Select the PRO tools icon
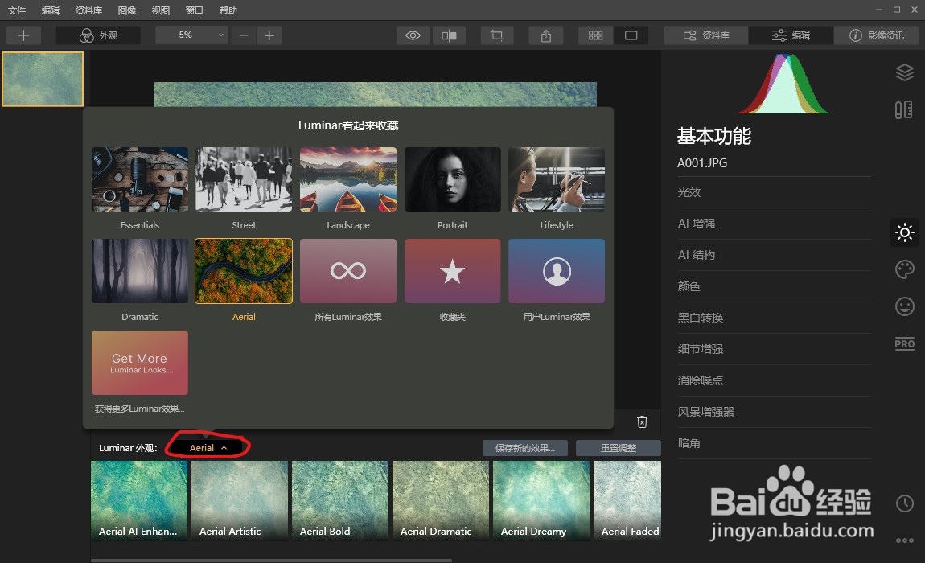This screenshot has height=563, width=925. click(904, 343)
